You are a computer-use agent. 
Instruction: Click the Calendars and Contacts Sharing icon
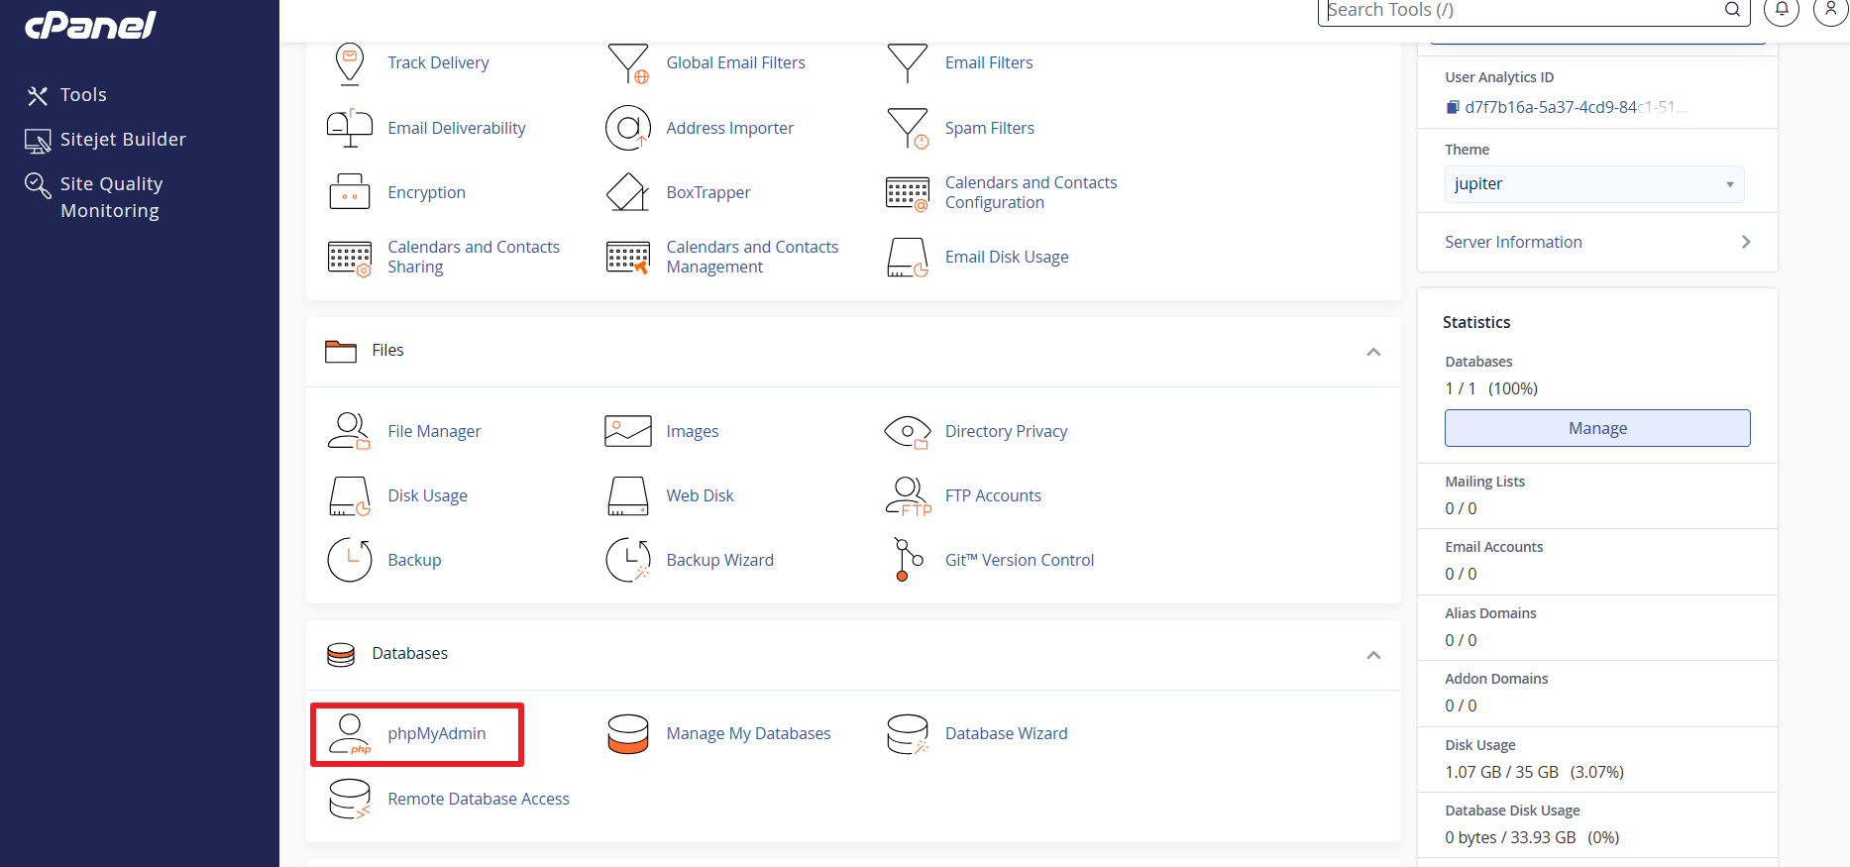coord(349,258)
